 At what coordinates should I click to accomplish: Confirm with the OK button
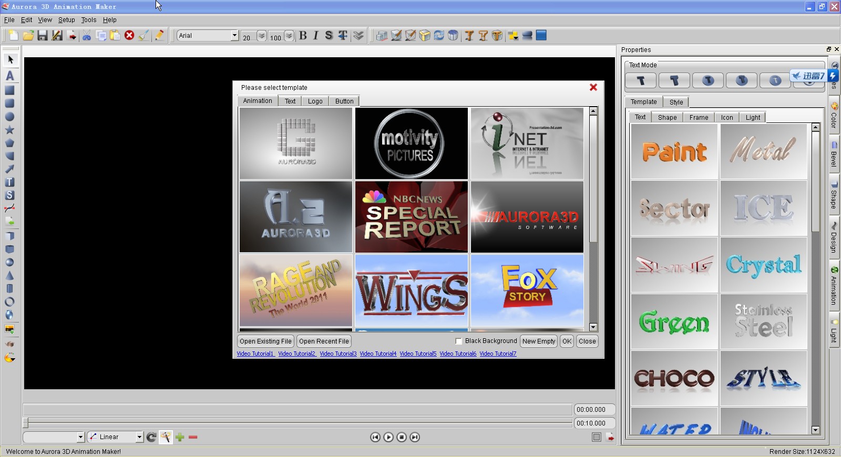[567, 341]
